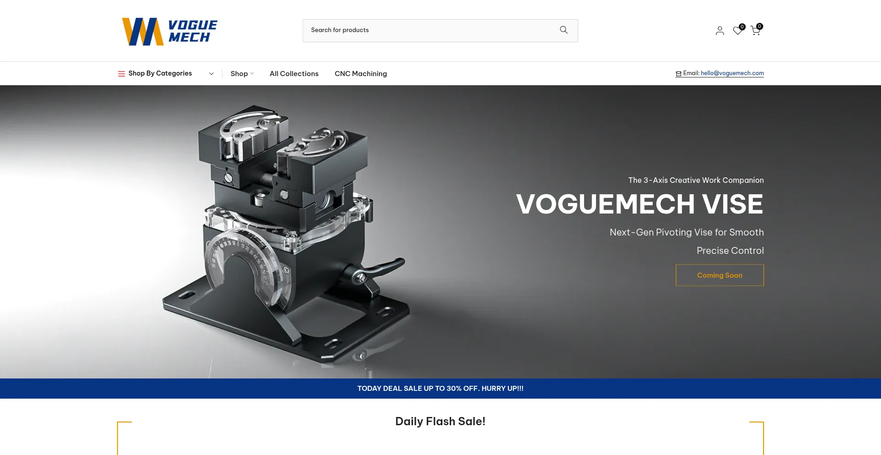Click 'The 3-Axis Creative Work Companion' text
The image size is (881, 455).
pos(696,180)
